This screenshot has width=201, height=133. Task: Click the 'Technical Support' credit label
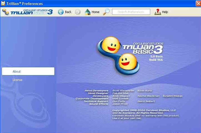pyautogui.click(x=96, y=101)
